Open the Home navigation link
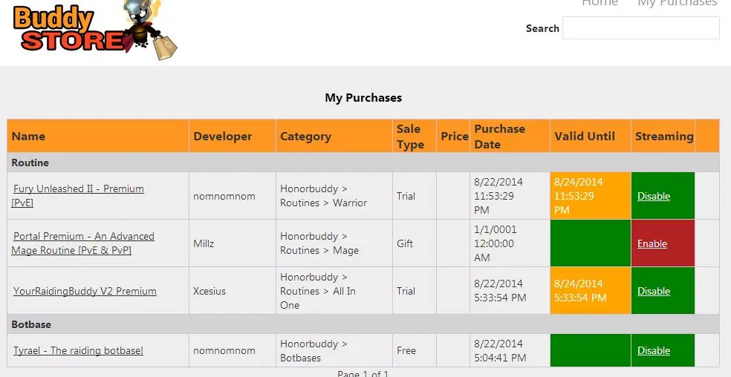The height and width of the screenshot is (377, 731). point(600,3)
